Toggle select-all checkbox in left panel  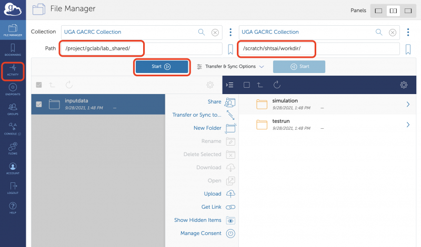pyautogui.click(x=39, y=85)
